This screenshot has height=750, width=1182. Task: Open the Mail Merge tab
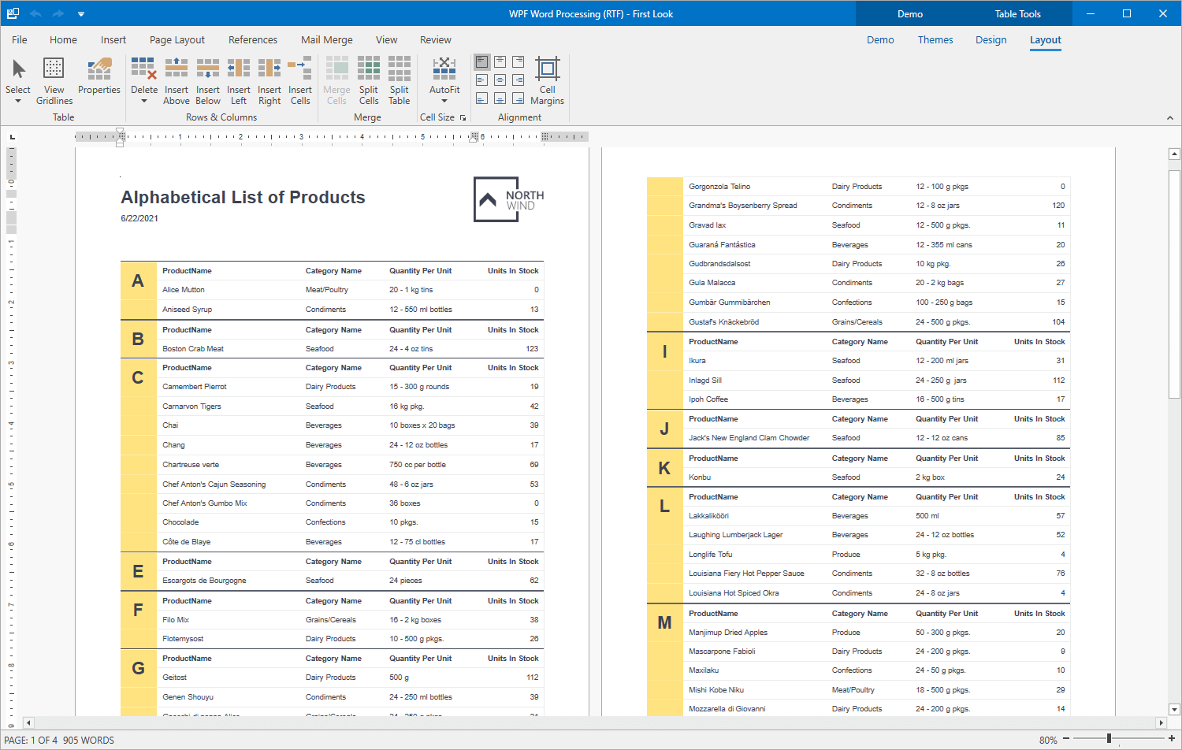point(327,40)
